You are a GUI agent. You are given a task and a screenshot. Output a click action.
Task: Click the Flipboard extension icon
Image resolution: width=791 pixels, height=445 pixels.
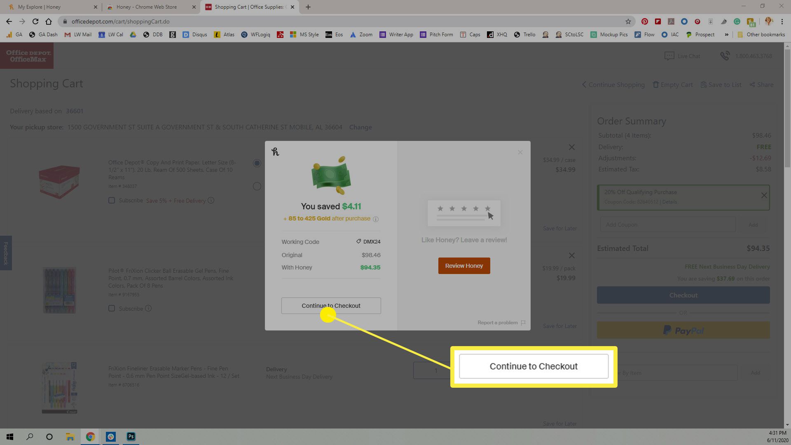click(x=658, y=21)
